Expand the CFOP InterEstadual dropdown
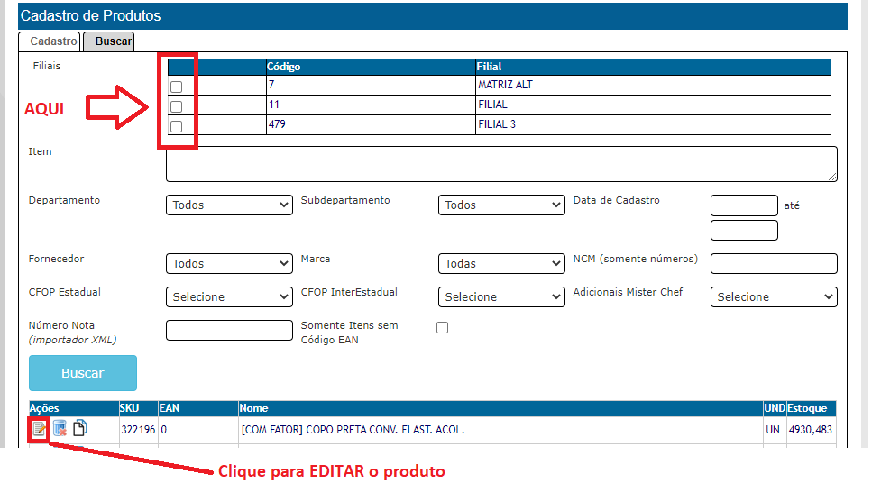This screenshot has height=492, width=881. point(501,296)
